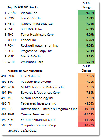The width and height of the screenshot is (102, 138).
Task: Click the Top 10 S&P 500 Stocks heading
Action: (23, 7)
